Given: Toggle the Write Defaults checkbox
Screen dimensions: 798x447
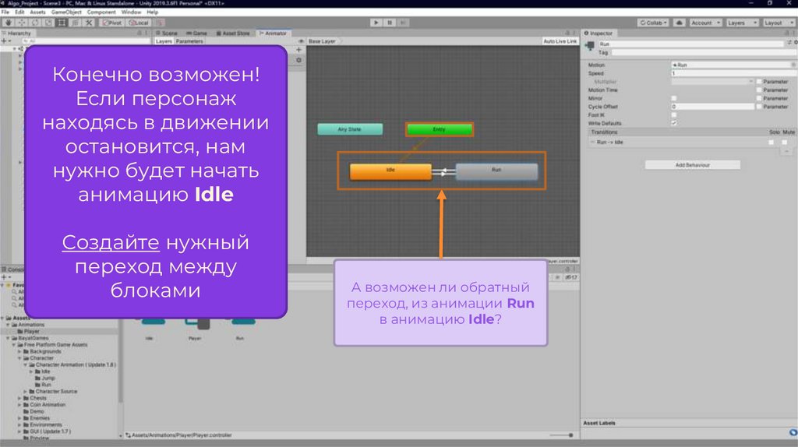Looking at the screenshot, I should [x=674, y=123].
